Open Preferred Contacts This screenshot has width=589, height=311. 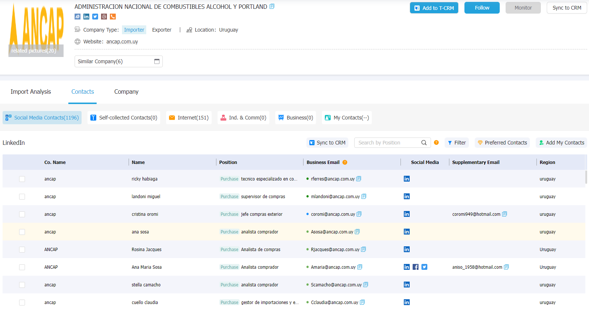pos(502,143)
